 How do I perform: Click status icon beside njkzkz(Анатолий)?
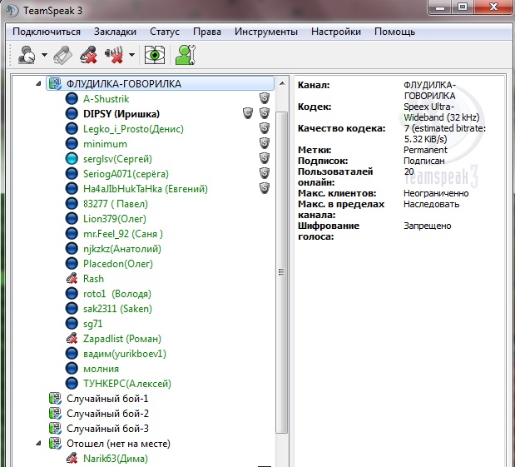pos(72,249)
